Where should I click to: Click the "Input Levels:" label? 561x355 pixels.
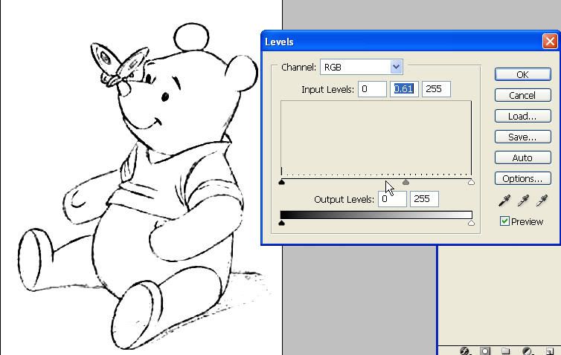coord(327,89)
